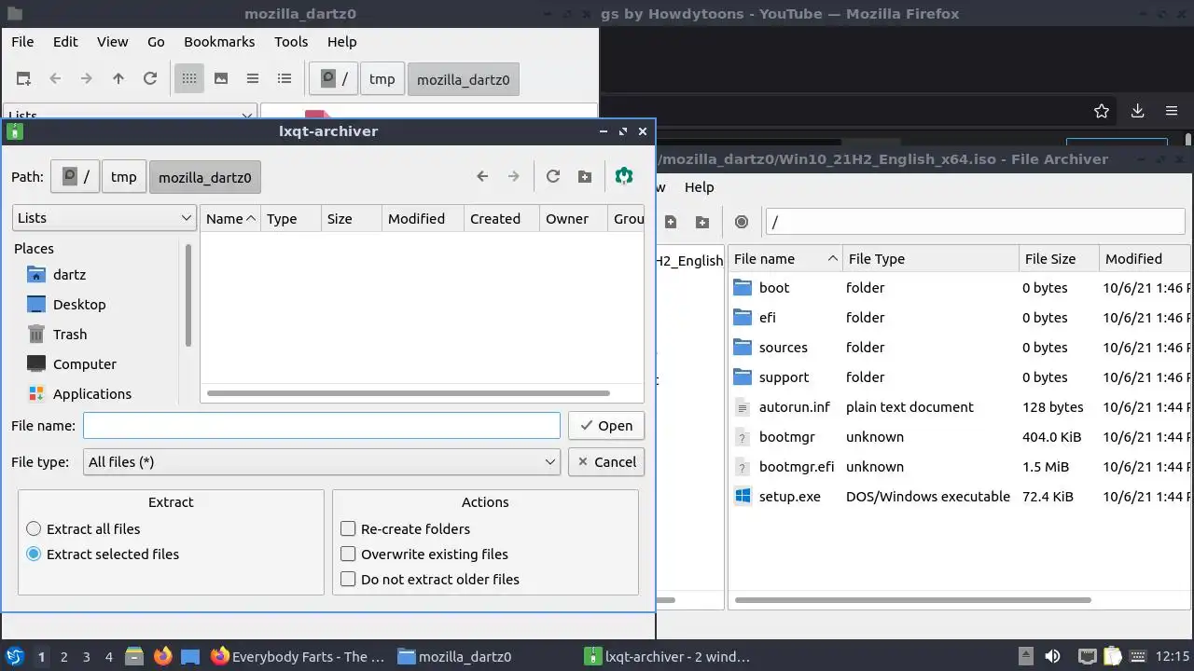Enable Do not extract older files
This screenshot has width=1194, height=671.
(x=430, y=579)
